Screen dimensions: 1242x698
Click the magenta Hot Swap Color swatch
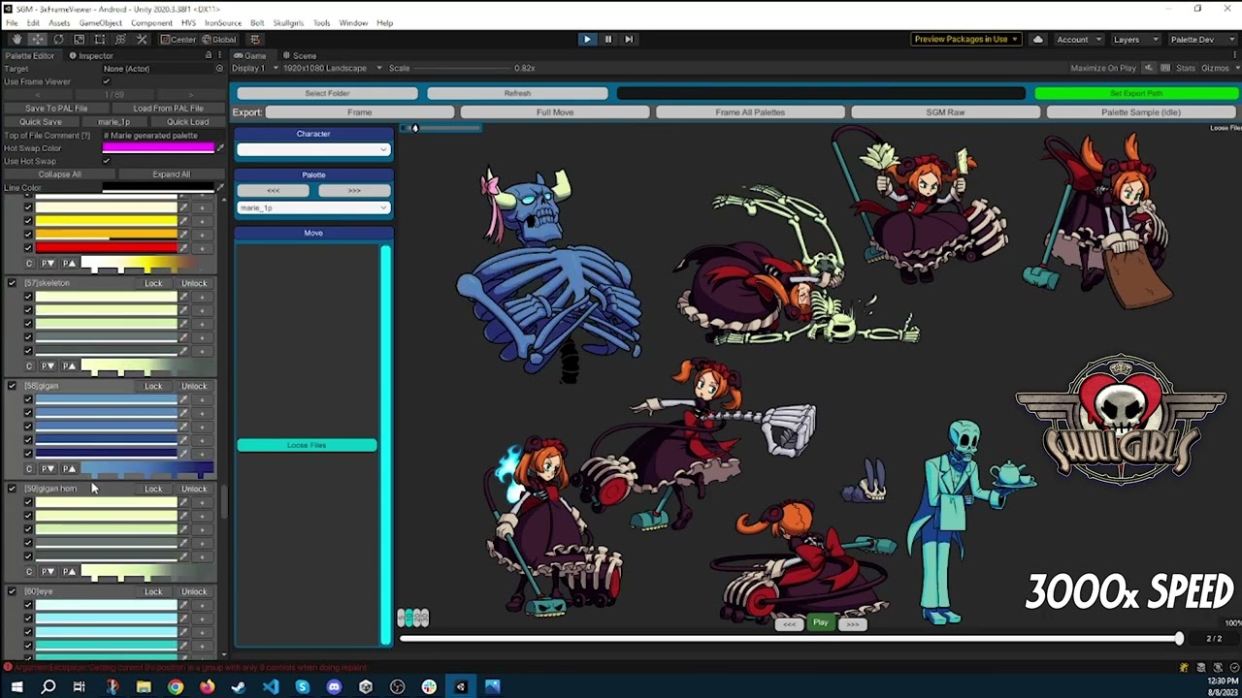158,148
